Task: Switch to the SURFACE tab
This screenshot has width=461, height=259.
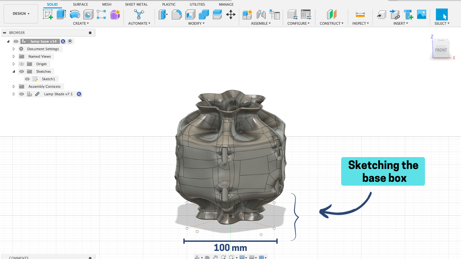Action: coord(80,4)
